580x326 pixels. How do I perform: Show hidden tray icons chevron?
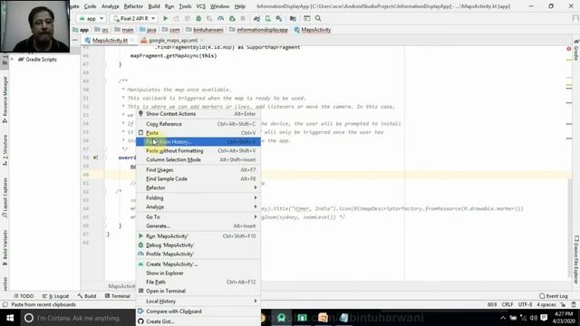coord(503,318)
